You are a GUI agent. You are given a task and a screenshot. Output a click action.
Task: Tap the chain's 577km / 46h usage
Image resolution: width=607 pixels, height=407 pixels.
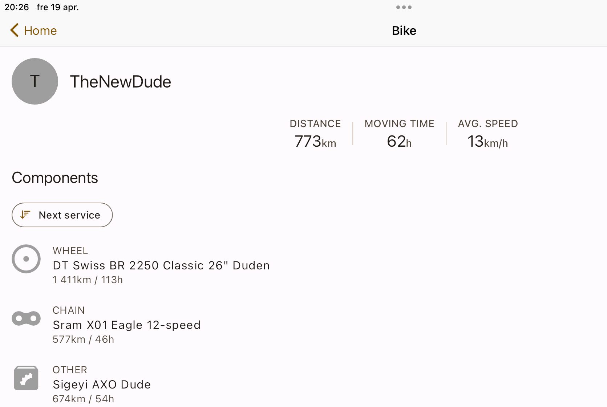(83, 339)
